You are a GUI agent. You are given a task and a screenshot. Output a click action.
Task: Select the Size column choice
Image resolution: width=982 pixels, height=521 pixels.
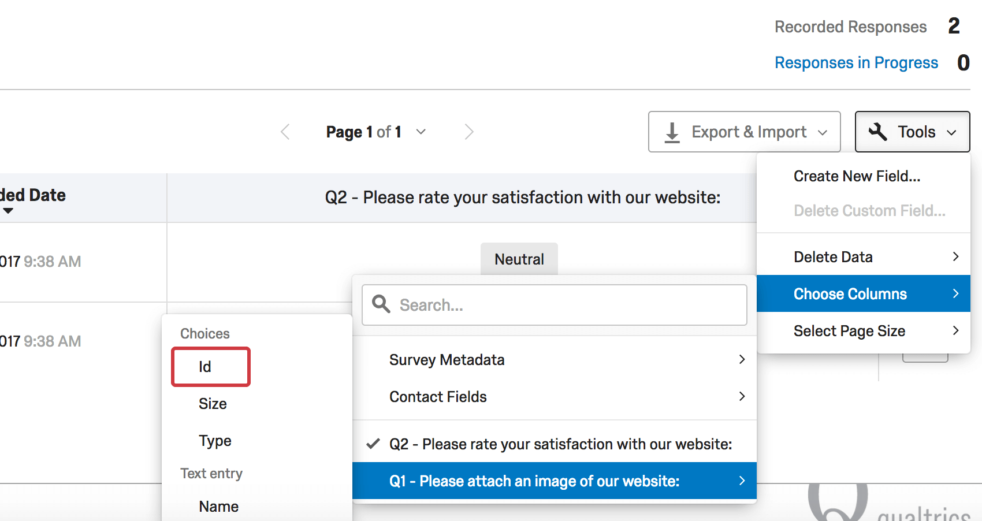pos(213,404)
